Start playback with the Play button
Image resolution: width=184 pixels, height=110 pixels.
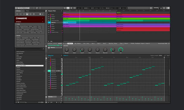[x=68, y=8]
